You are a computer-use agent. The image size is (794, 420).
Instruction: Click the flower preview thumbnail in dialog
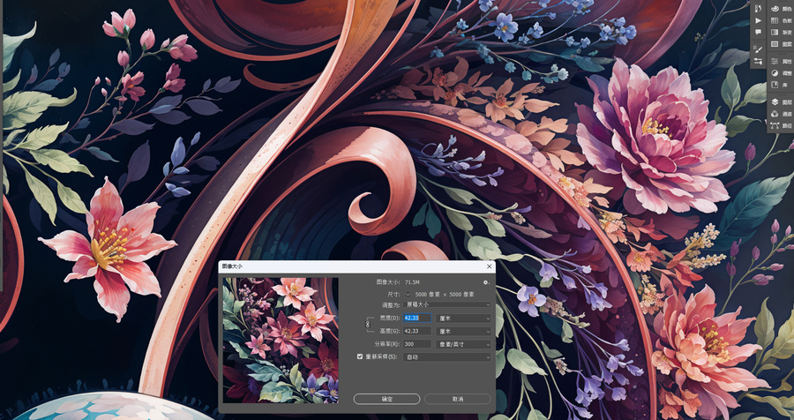tap(281, 340)
